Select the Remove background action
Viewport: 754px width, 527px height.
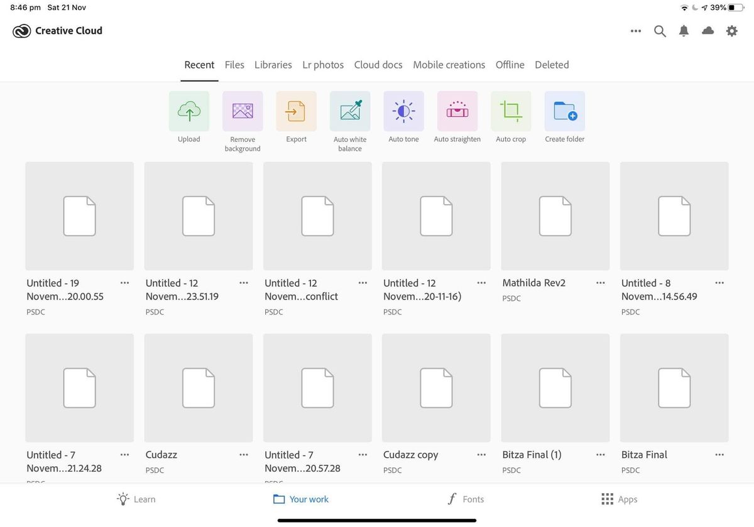[242, 111]
